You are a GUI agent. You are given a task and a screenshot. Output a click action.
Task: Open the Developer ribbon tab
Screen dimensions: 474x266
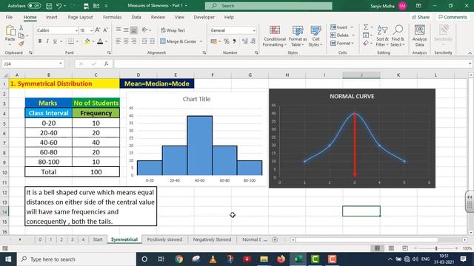(x=204, y=17)
